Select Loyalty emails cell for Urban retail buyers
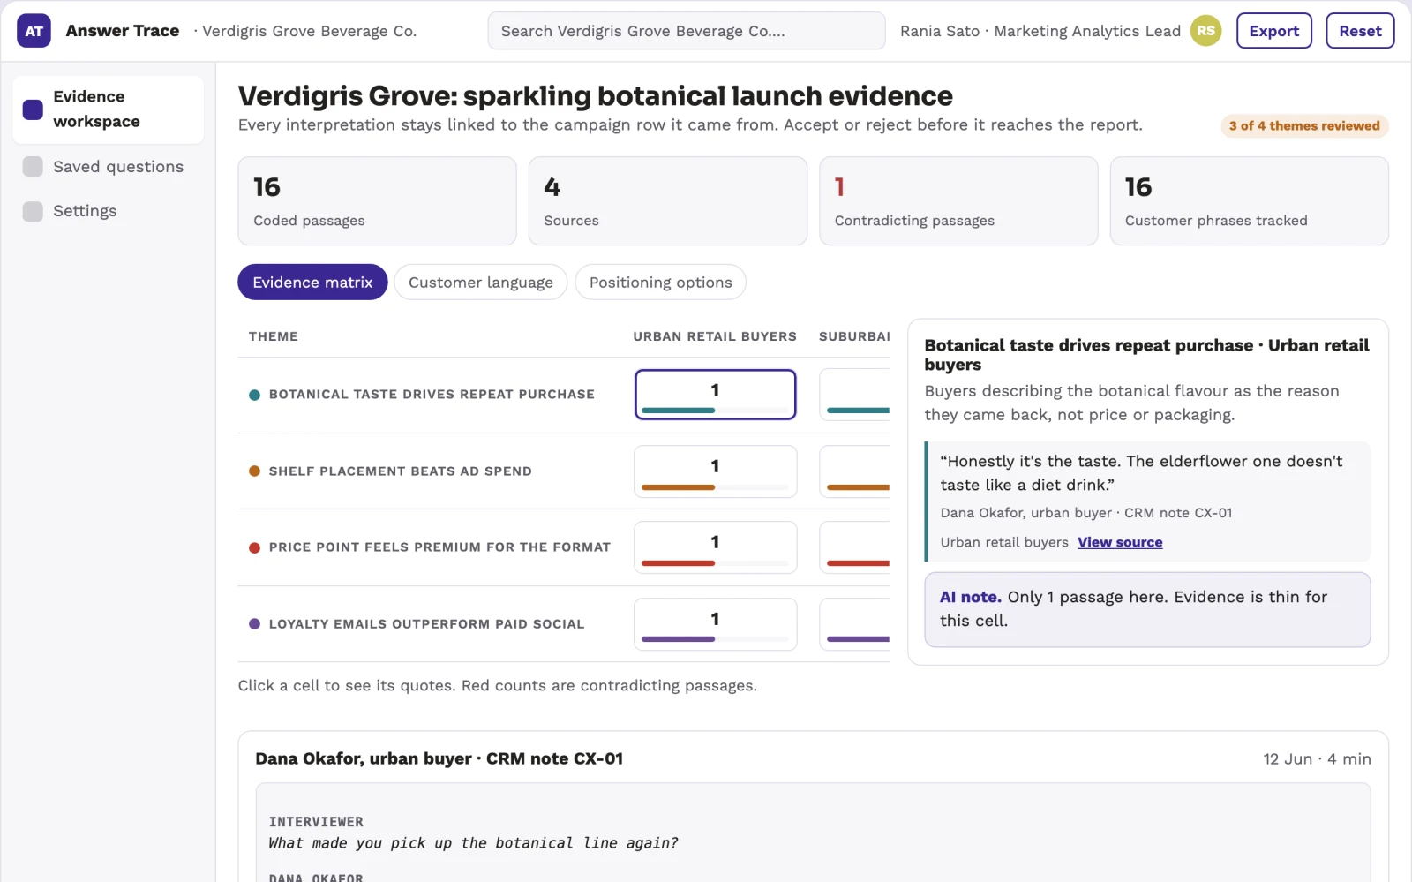Viewport: 1412px width, 882px height. tap(716, 624)
